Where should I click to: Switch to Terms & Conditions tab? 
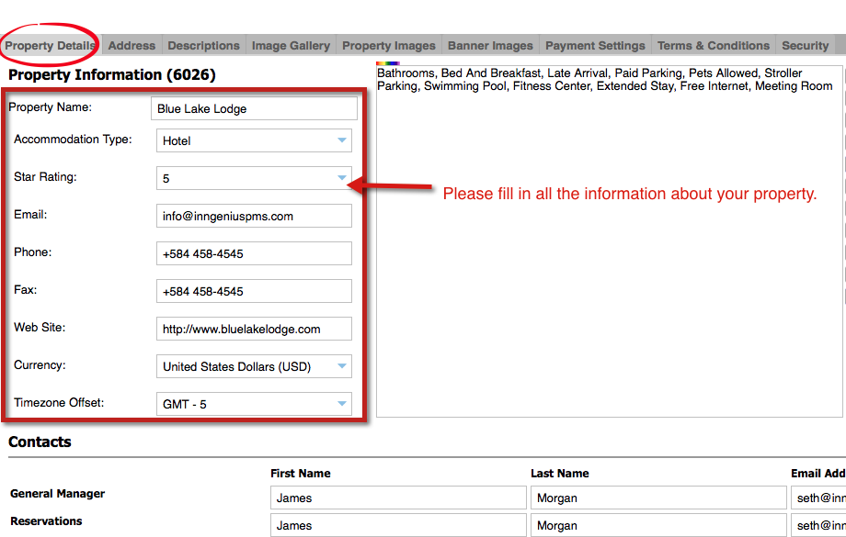point(713,45)
